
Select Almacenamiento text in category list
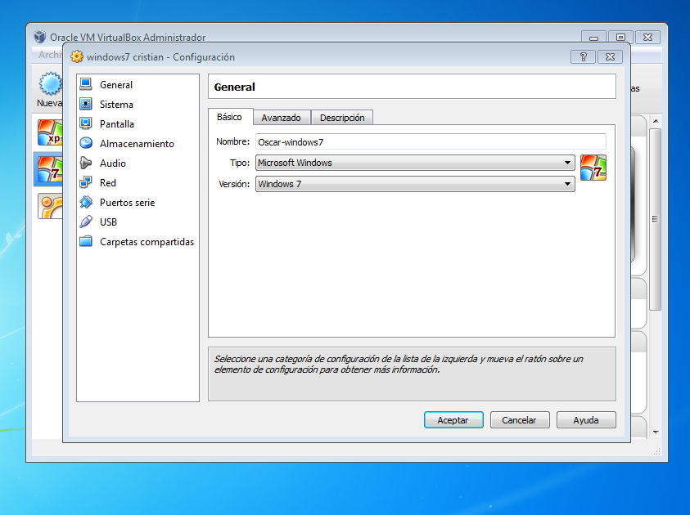(137, 144)
